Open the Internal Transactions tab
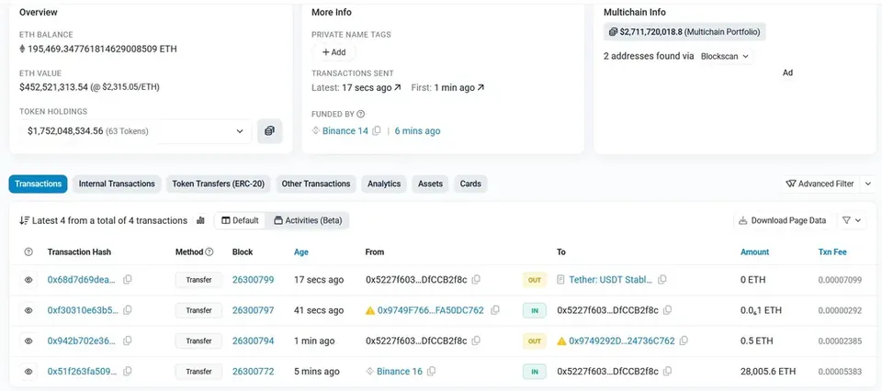This screenshot has width=882, height=391. point(117,184)
